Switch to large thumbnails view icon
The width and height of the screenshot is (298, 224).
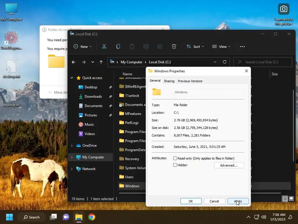click(x=291, y=199)
